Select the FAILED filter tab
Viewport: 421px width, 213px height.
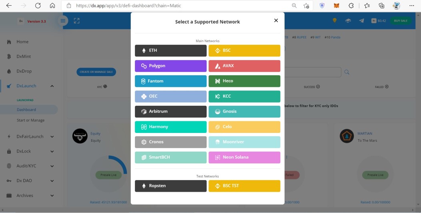pyautogui.click(x=381, y=87)
